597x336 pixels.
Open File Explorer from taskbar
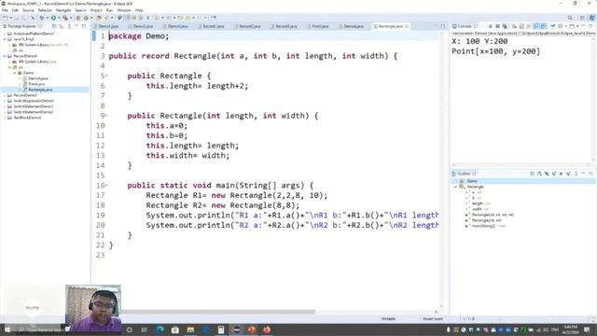click(190, 329)
